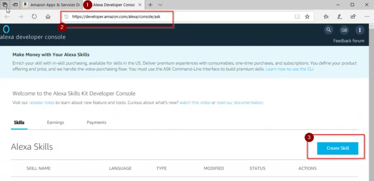The image size is (374, 181).
Task: Switch to the Earnings tab
Action: 55,123
